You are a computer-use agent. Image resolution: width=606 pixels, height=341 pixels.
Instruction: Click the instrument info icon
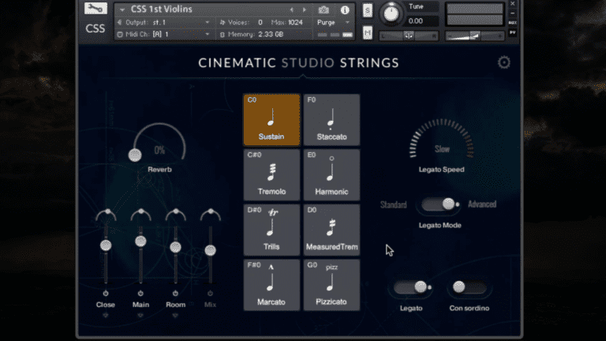pyautogui.click(x=345, y=10)
